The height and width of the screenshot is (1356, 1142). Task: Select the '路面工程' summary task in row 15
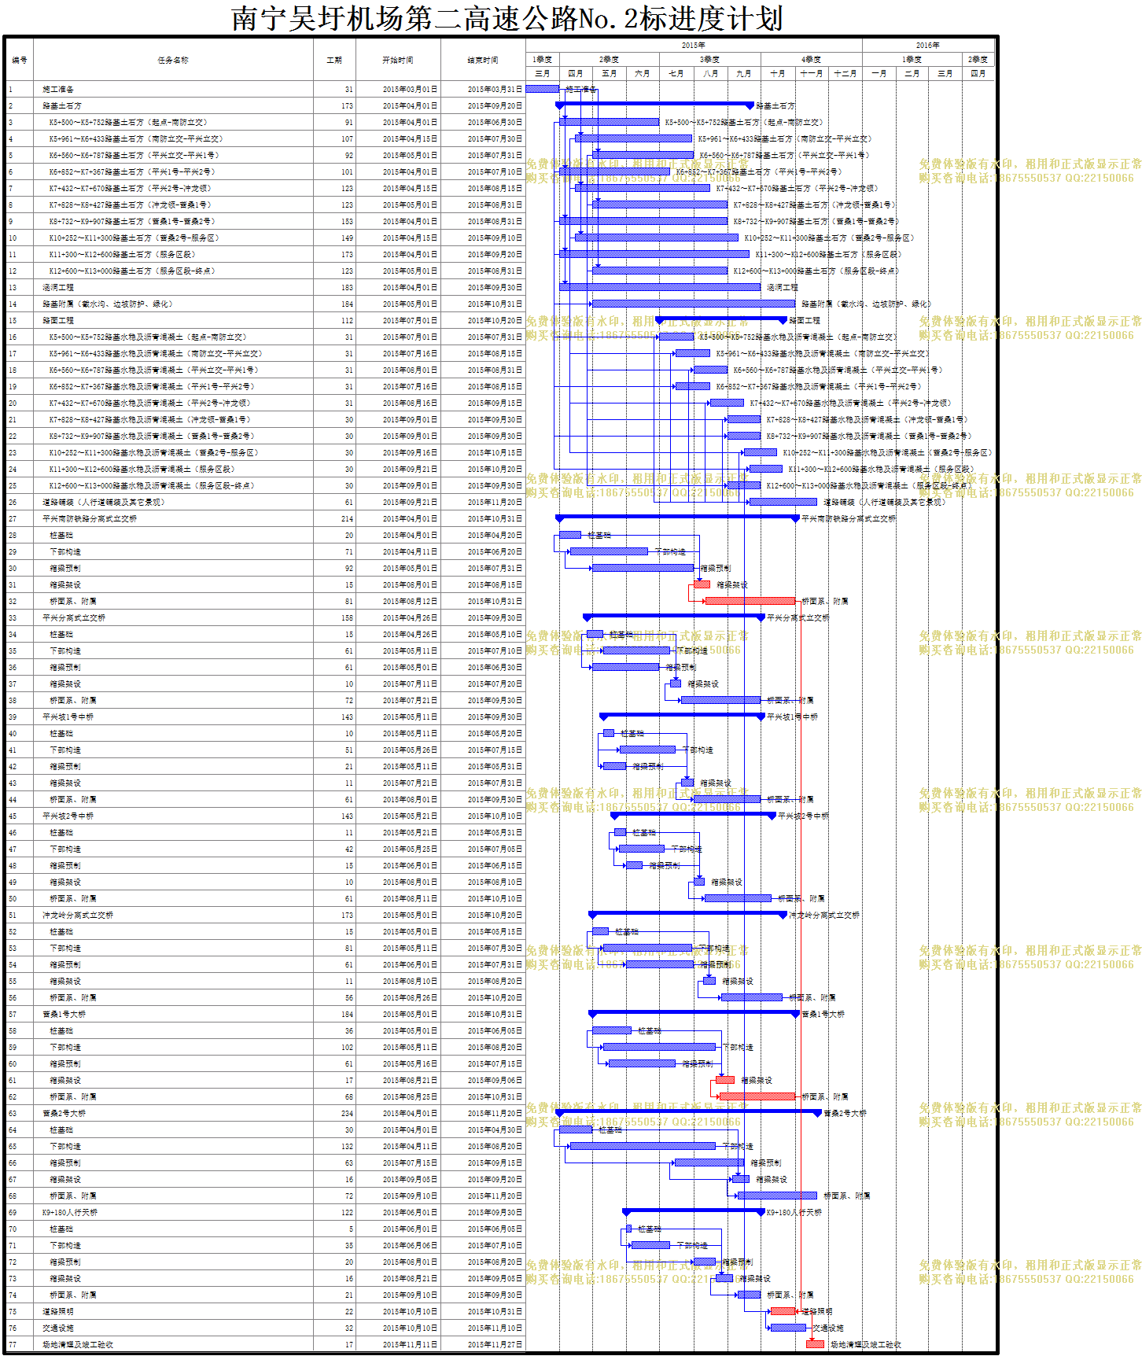(x=58, y=321)
